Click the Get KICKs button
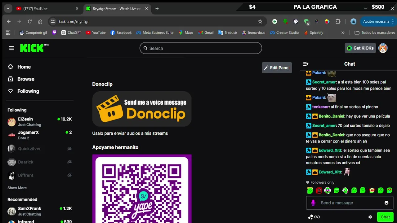 coord(360,48)
